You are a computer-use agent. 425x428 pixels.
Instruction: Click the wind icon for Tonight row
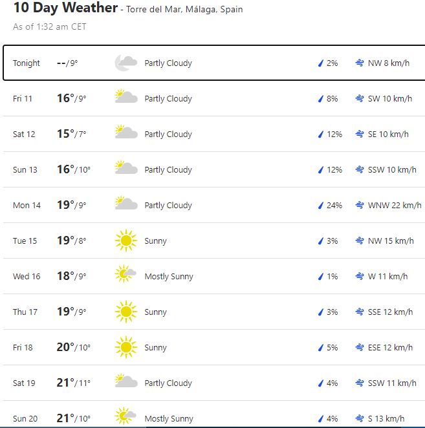coord(360,63)
